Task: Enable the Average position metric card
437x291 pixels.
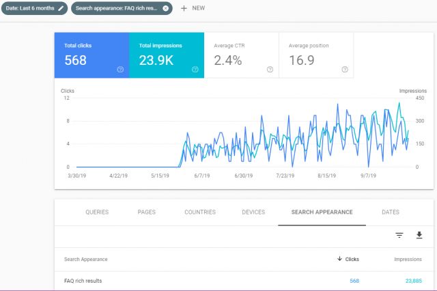Action: click(316, 55)
